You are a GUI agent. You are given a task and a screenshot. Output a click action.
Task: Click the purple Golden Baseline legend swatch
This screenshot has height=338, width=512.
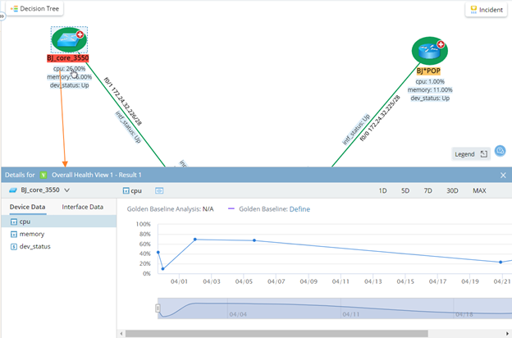[x=231, y=208]
